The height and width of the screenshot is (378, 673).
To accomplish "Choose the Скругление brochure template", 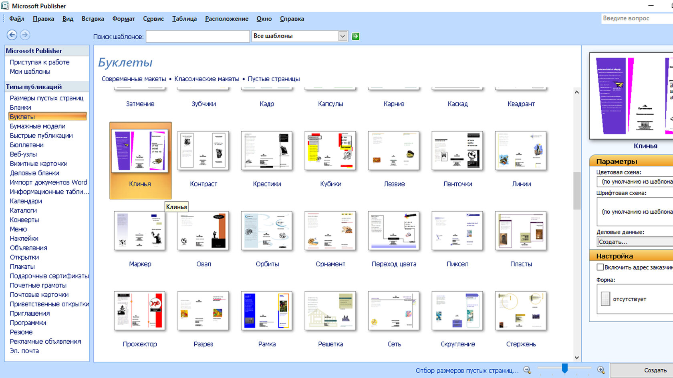I will click(457, 311).
